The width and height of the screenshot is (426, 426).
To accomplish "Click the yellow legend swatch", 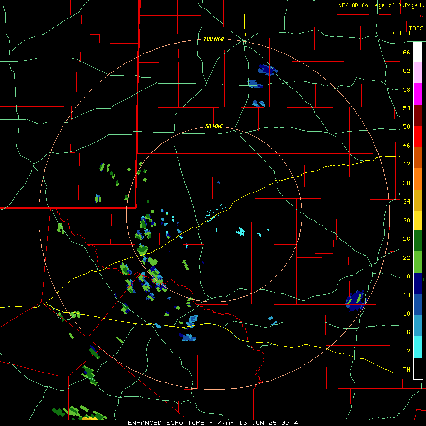I will click(418, 221).
